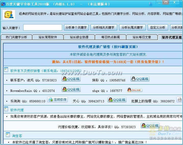This screenshot has width=183, height=145.
Task: Click the text 凌风 QQ: 57393923
Action: (42, 80)
